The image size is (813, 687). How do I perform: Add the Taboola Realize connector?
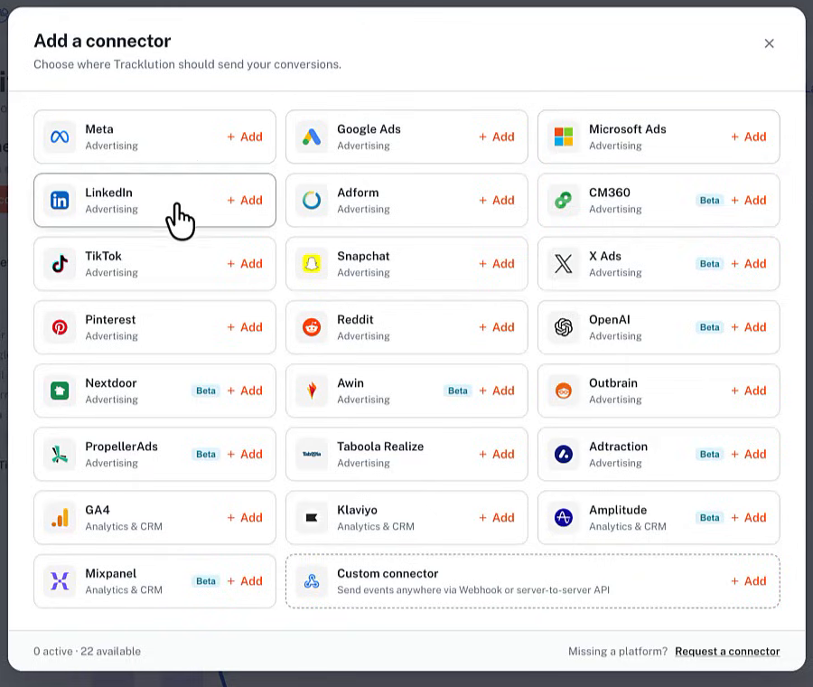point(497,455)
